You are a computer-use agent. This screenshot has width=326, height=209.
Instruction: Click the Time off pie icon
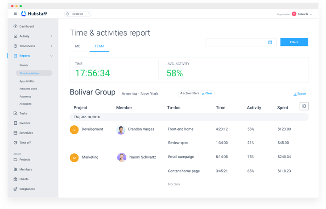click(15, 143)
